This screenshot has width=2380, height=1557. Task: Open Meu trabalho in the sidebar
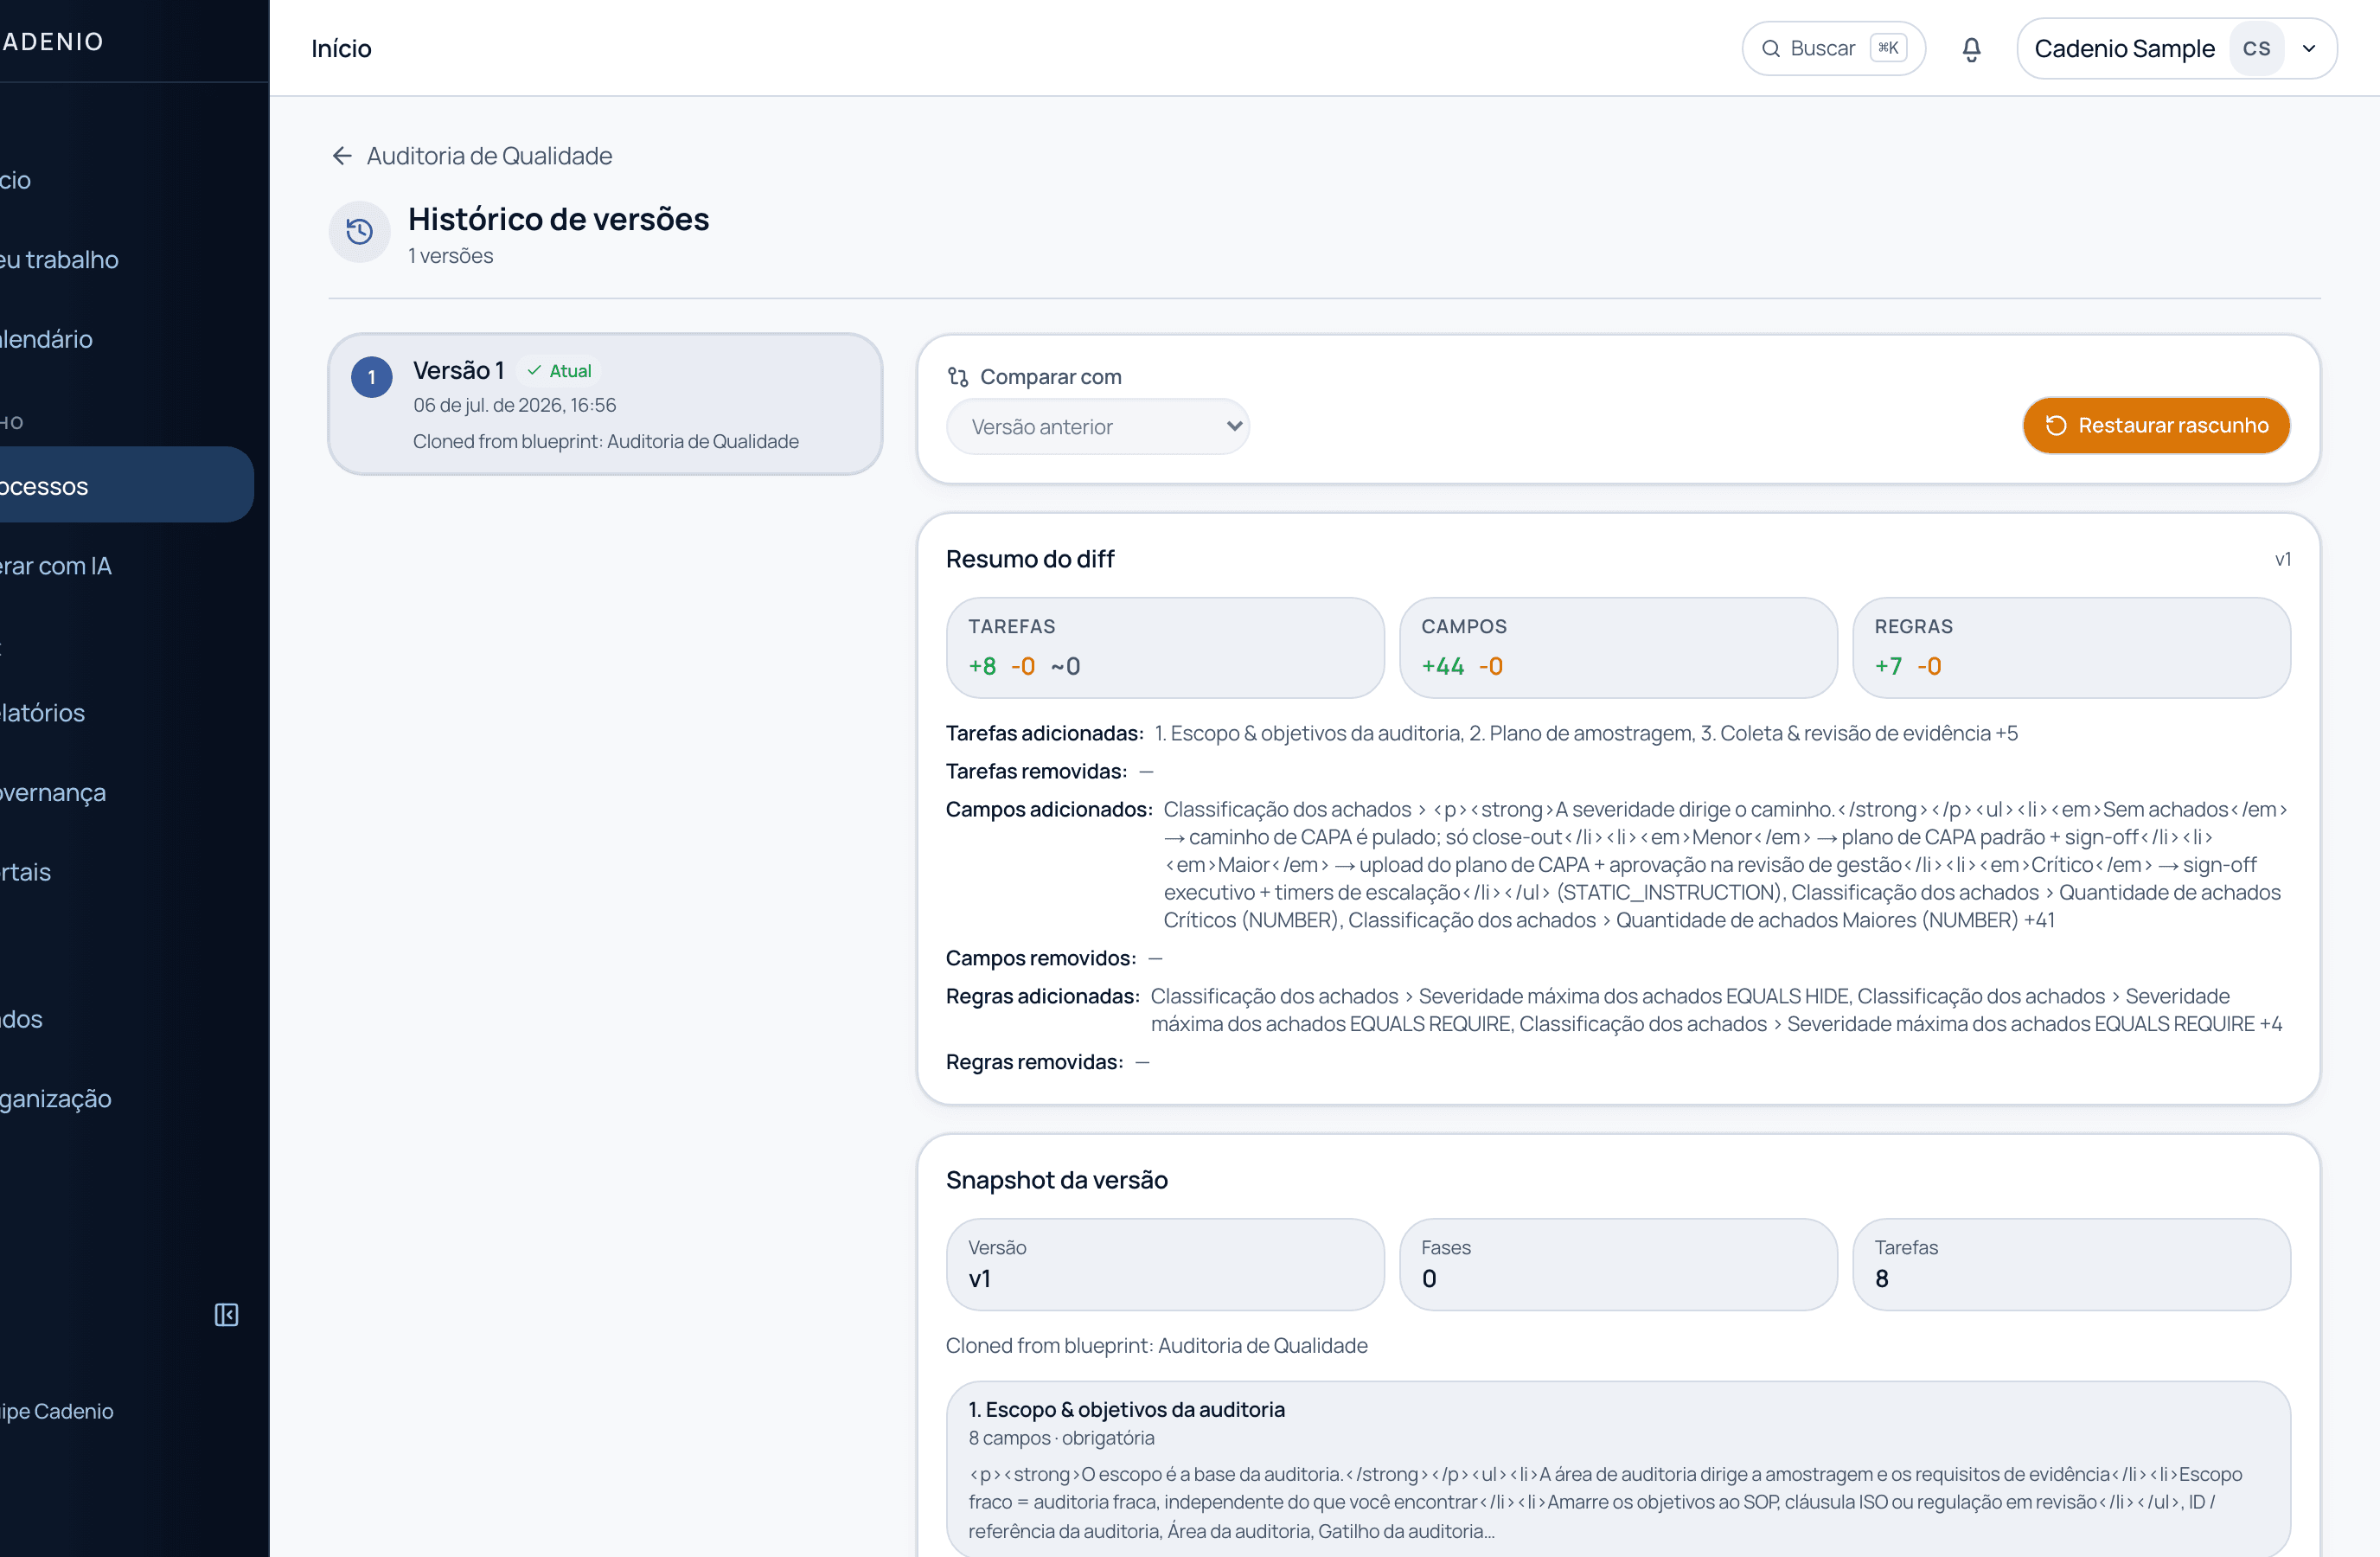[60, 260]
